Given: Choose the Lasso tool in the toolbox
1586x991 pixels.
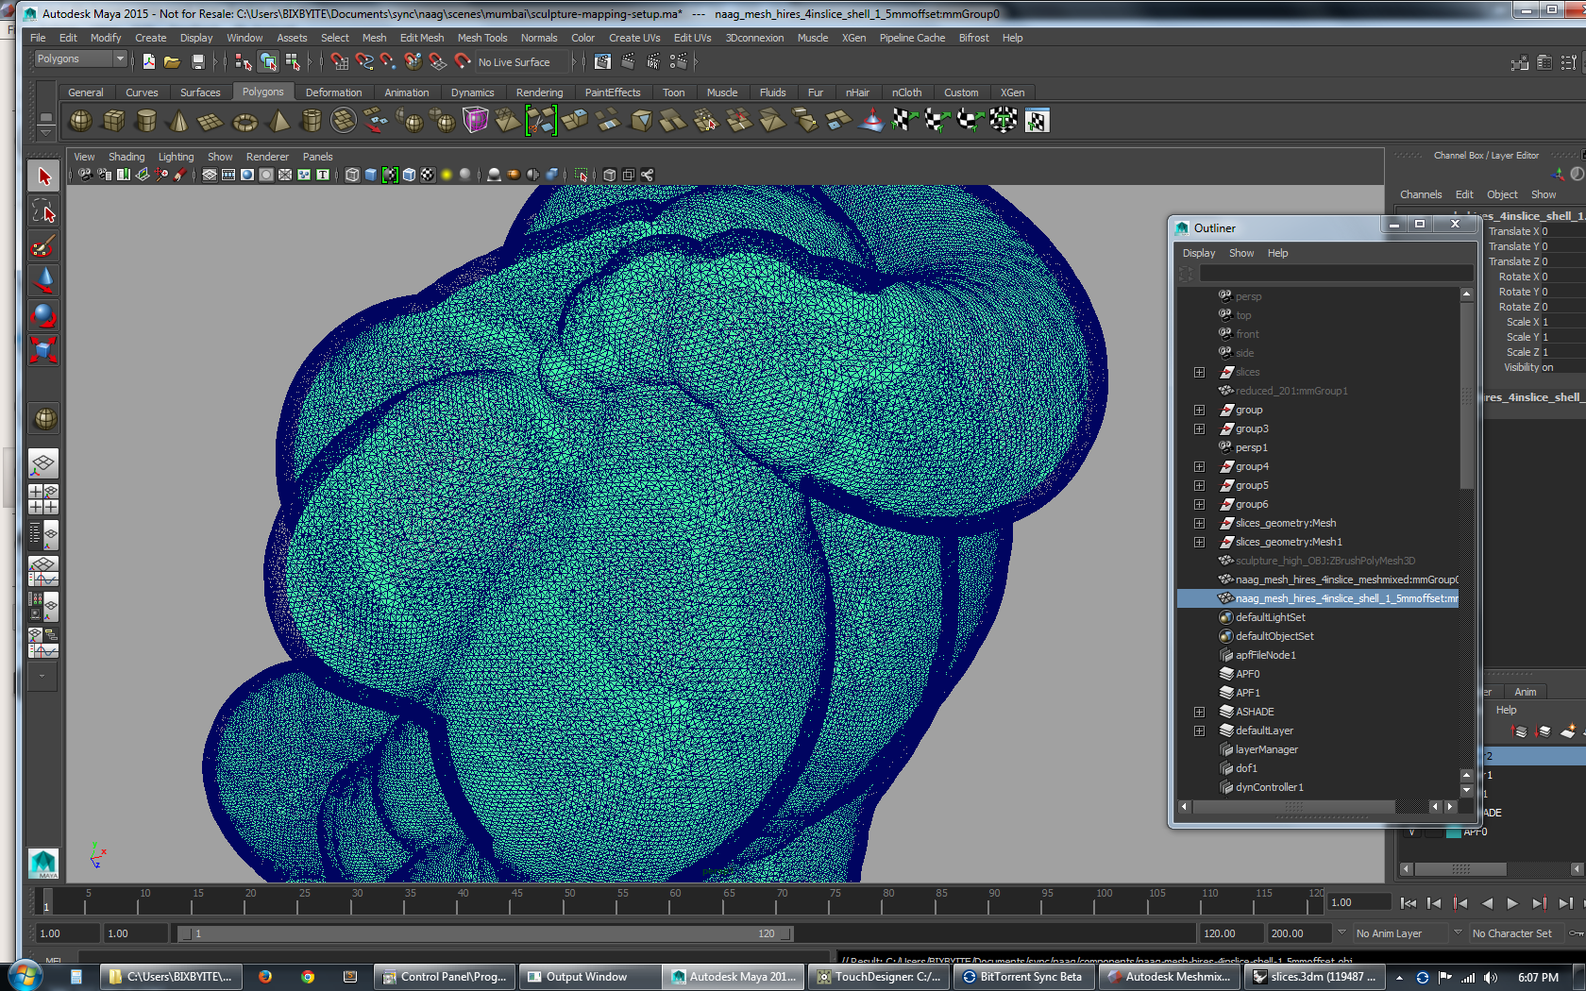Looking at the screenshot, I should click(43, 211).
